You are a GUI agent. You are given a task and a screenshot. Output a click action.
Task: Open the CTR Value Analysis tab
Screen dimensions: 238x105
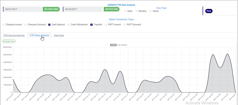(x=39, y=35)
